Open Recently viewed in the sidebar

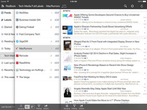click(7, 70)
